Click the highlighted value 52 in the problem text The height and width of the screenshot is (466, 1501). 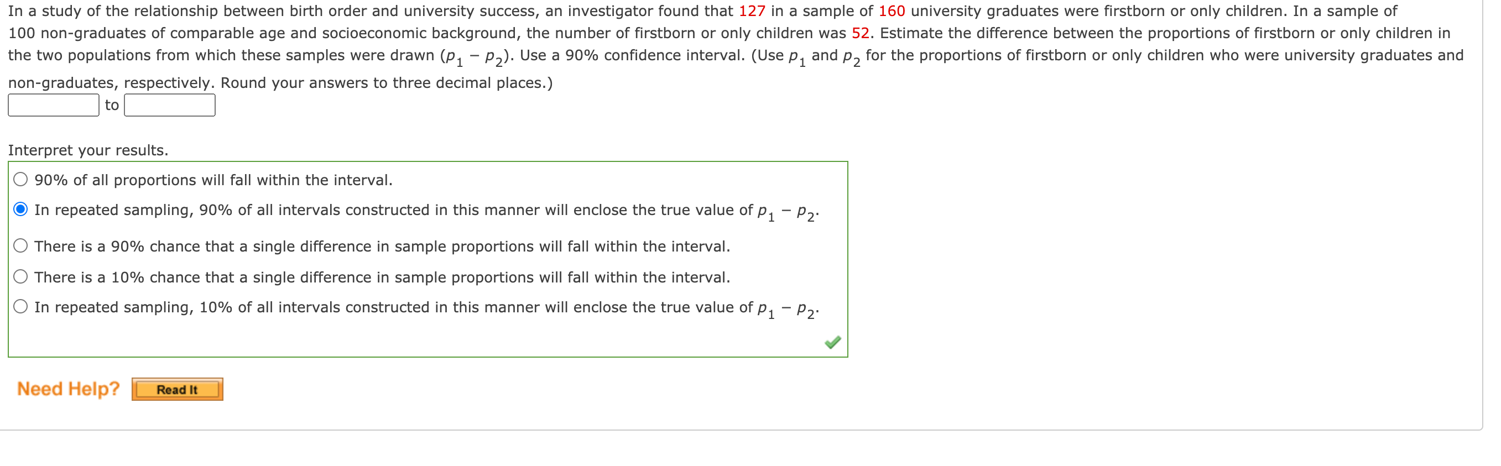pyautogui.click(x=861, y=33)
